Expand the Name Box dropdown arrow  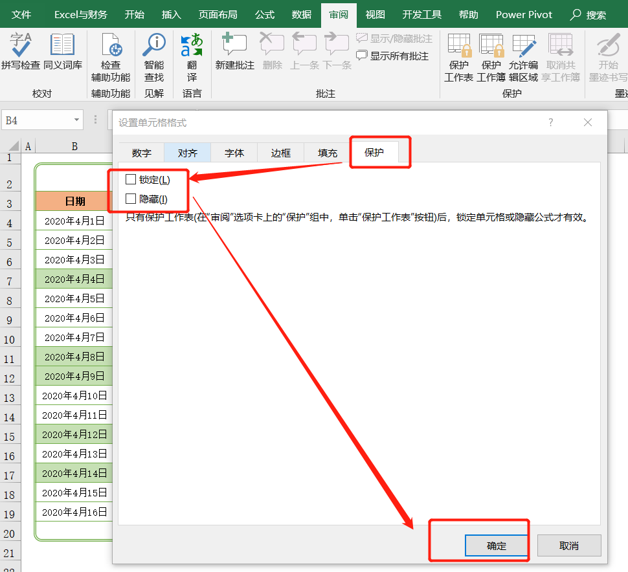click(77, 120)
